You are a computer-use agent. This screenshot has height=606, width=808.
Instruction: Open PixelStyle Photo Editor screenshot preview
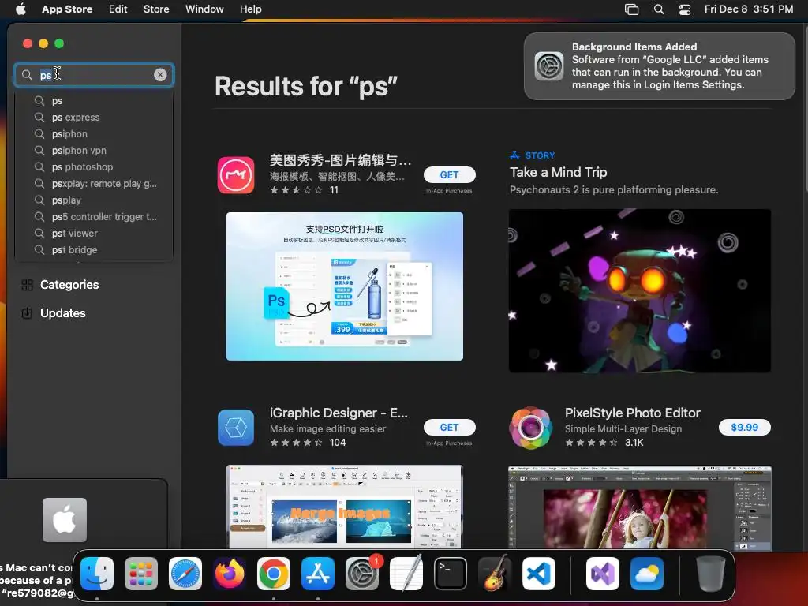point(639,508)
